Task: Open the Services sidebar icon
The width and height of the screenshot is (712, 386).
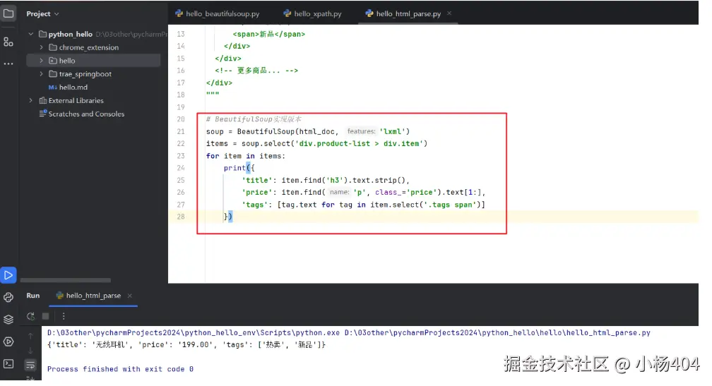Action: pyautogui.click(x=8, y=342)
